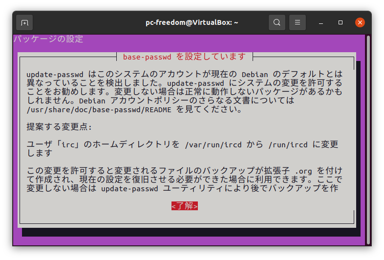The width and height of the screenshot is (384, 260).
Task: Click the terminal search magnifier icon
Action: 277,22
